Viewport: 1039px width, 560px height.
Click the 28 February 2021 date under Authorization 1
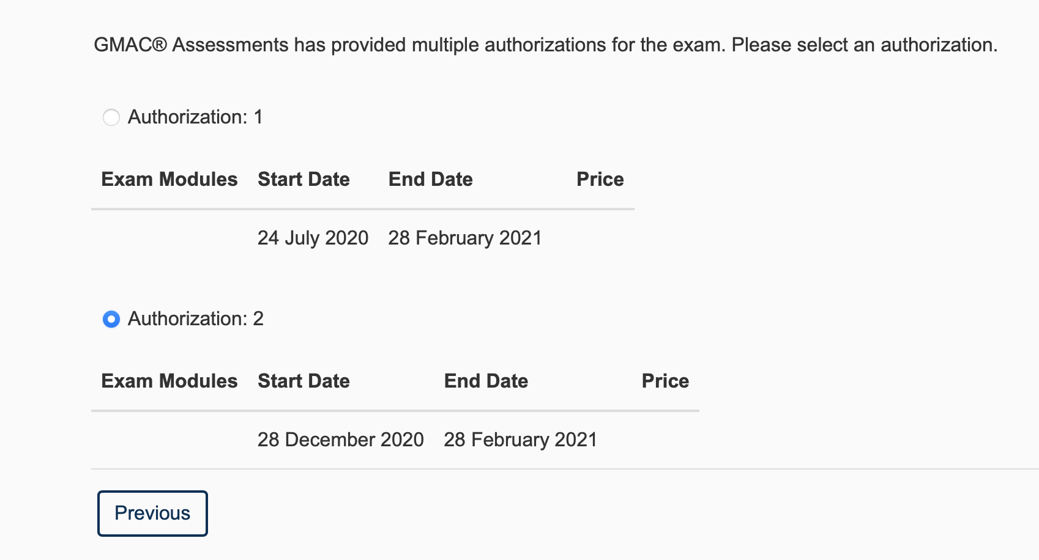(x=465, y=238)
